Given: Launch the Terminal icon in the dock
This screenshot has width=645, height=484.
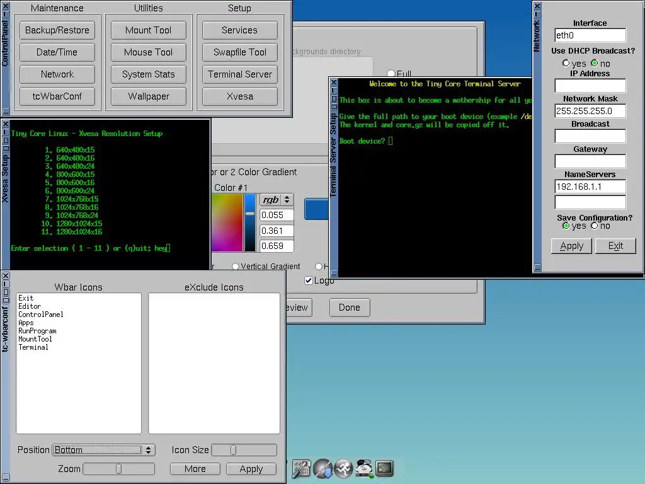Looking at the screenshot, I should (x=384, y=468).
